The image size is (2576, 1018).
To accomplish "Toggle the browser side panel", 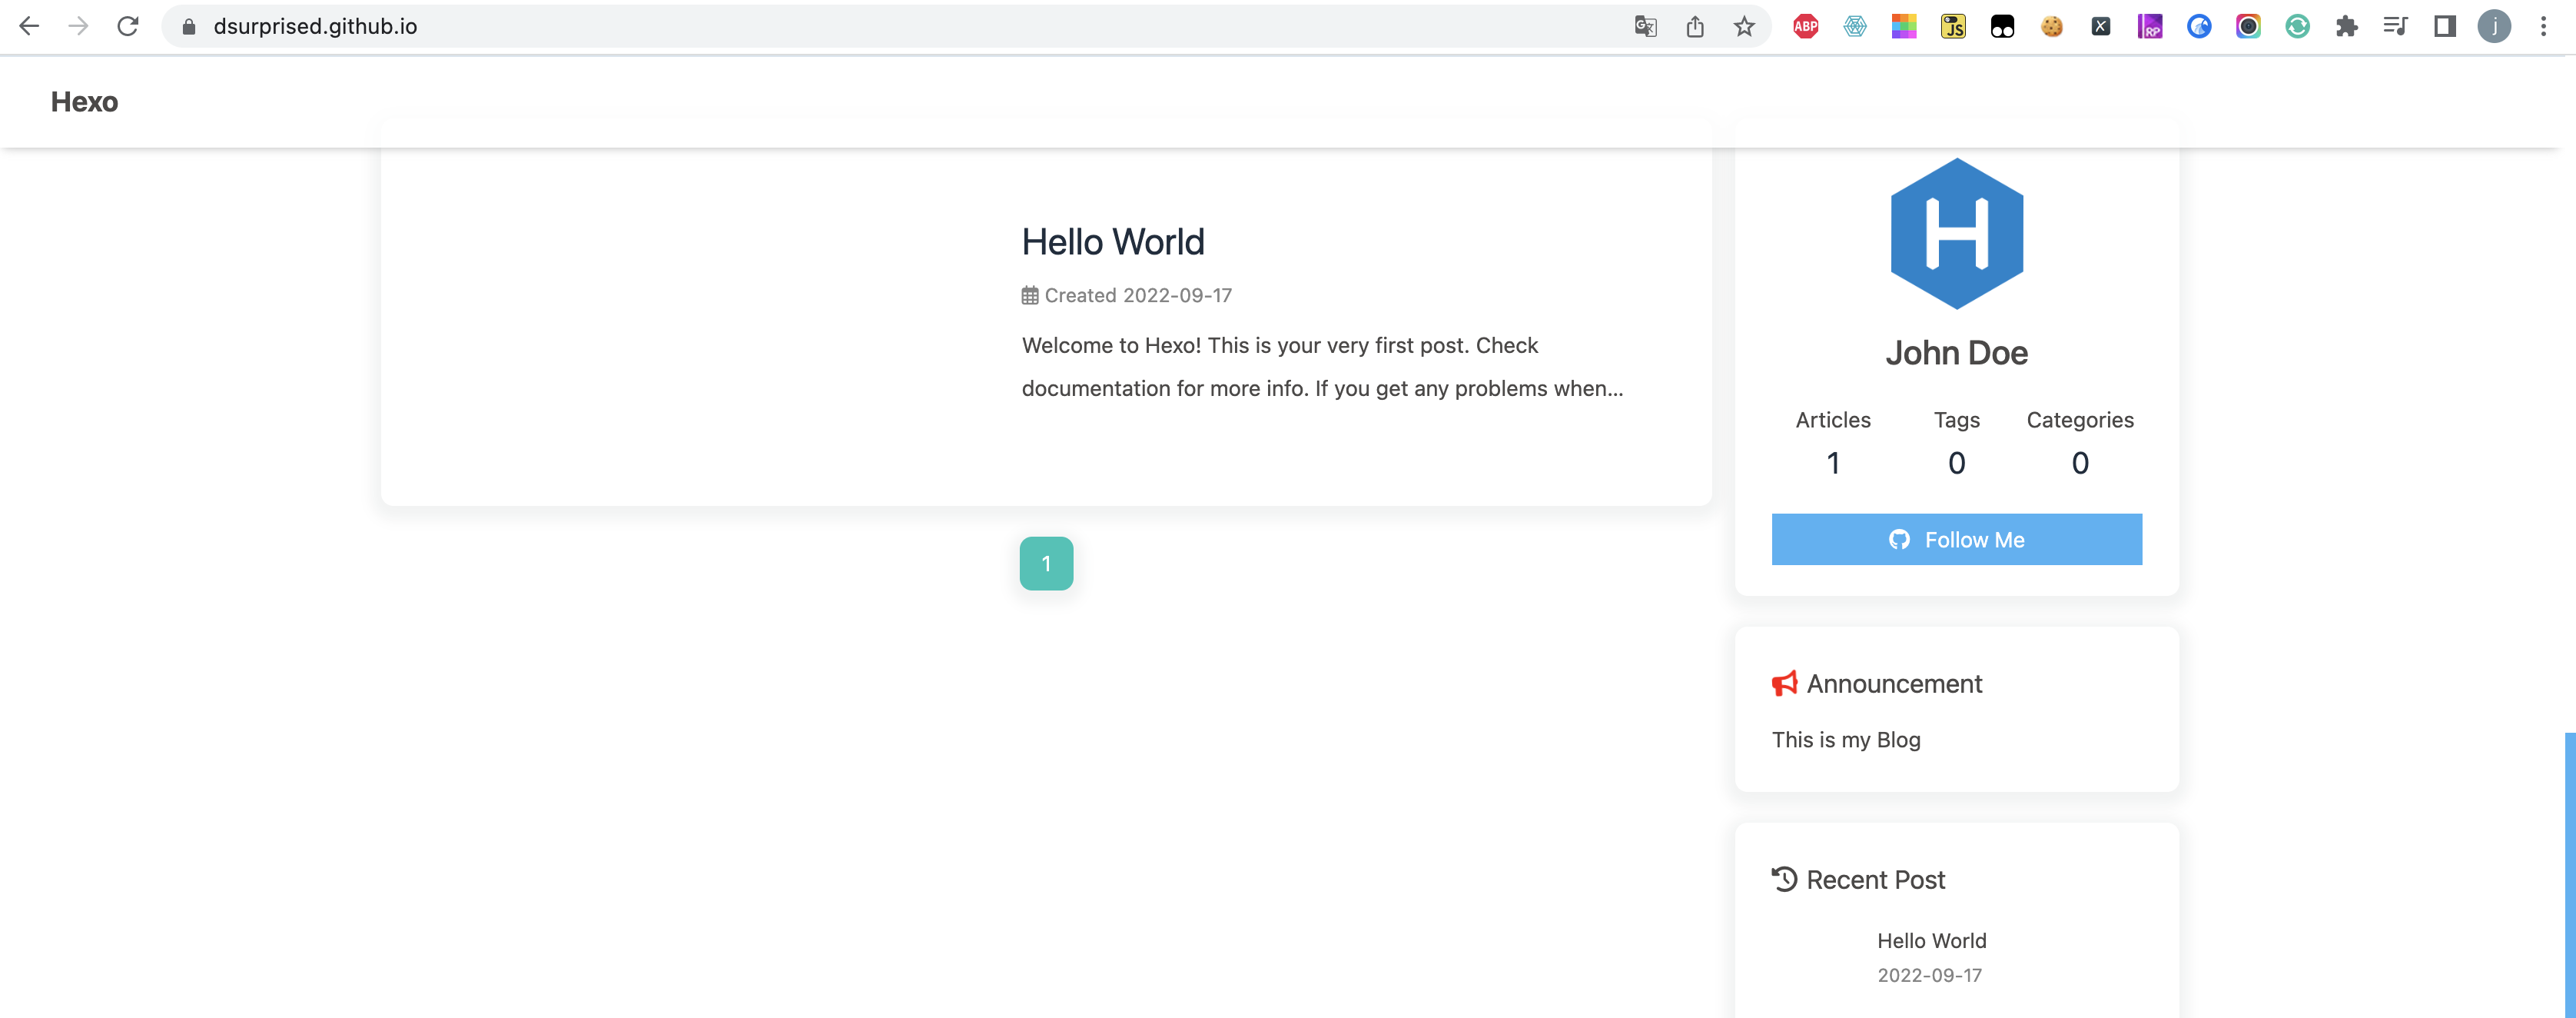I will 2444,27.
